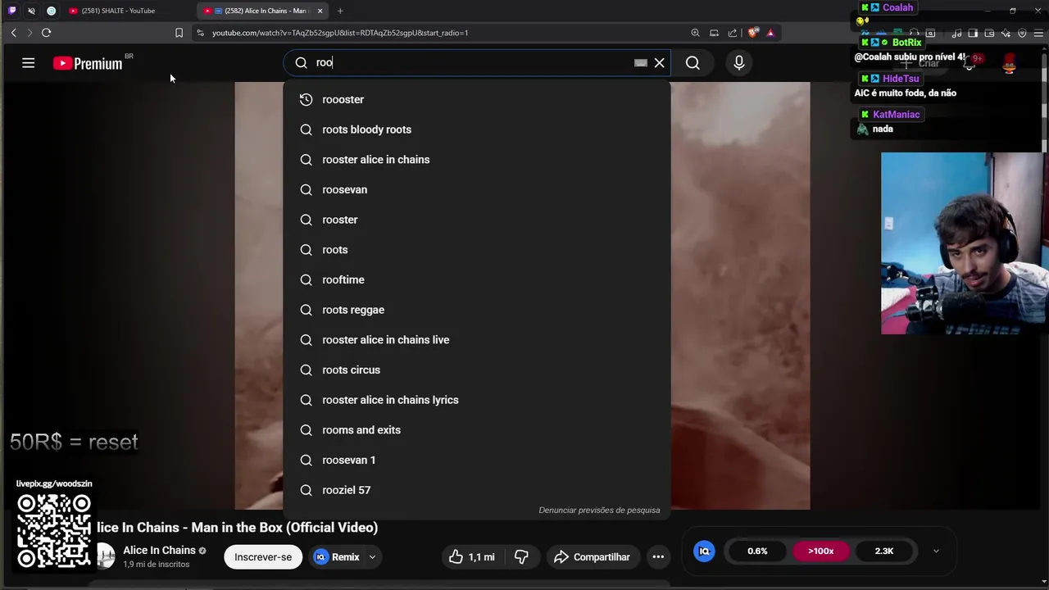This screenshot has width=1049, height=590.
Task: Click the Compartilhar share button
Action: 593,557
